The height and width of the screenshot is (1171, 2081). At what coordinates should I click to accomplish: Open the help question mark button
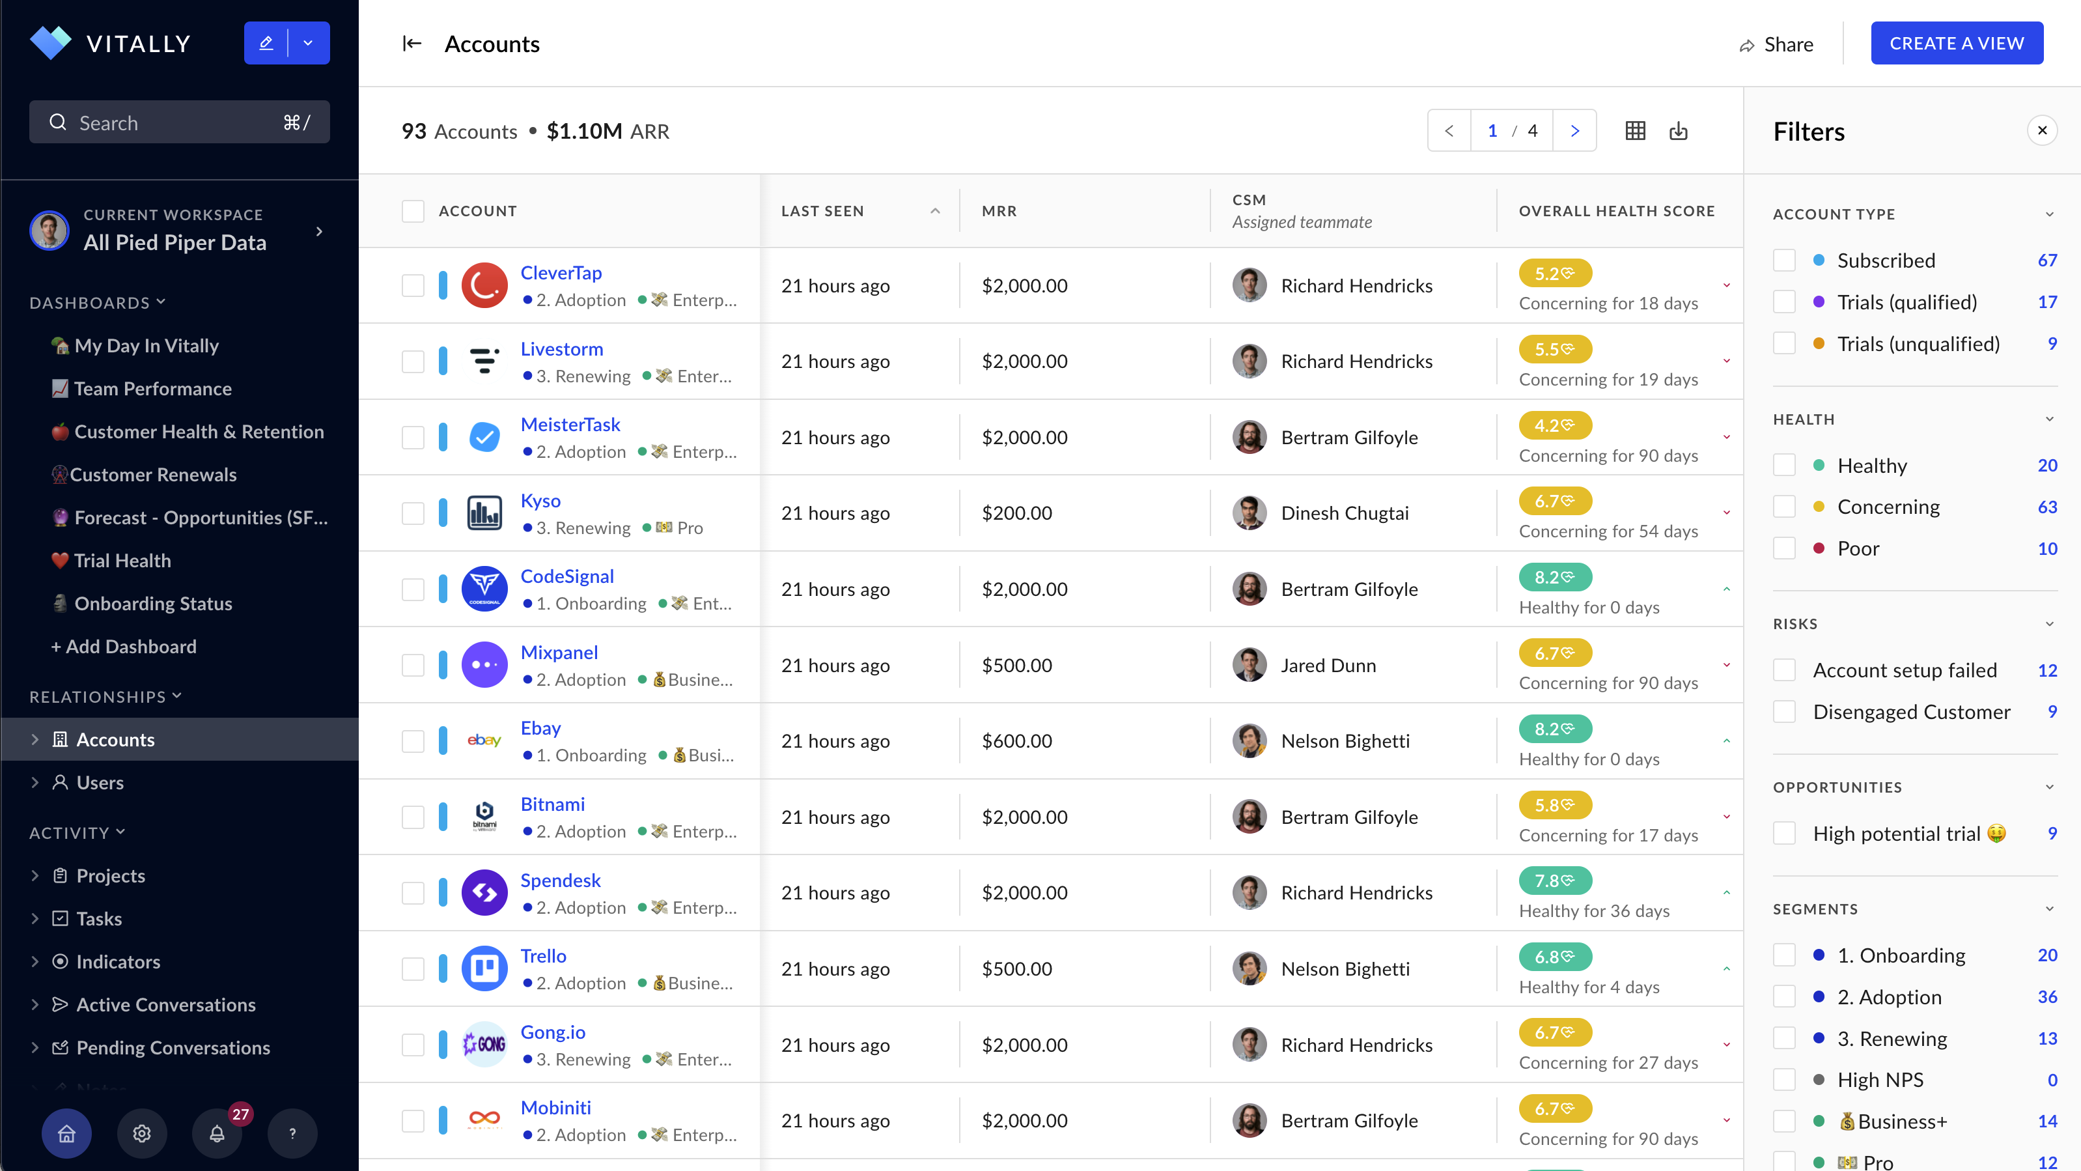[x=292, y=1133]
